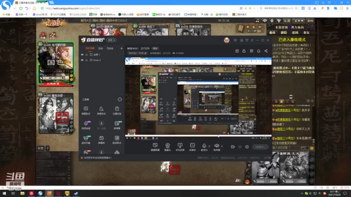Collapse the 工具箱 toolbox panel
The image size is (351, 197).
pyautogui.click(x=120, y=99)
